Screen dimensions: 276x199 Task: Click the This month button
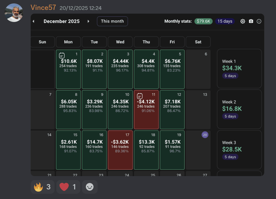tap(112, 21)
